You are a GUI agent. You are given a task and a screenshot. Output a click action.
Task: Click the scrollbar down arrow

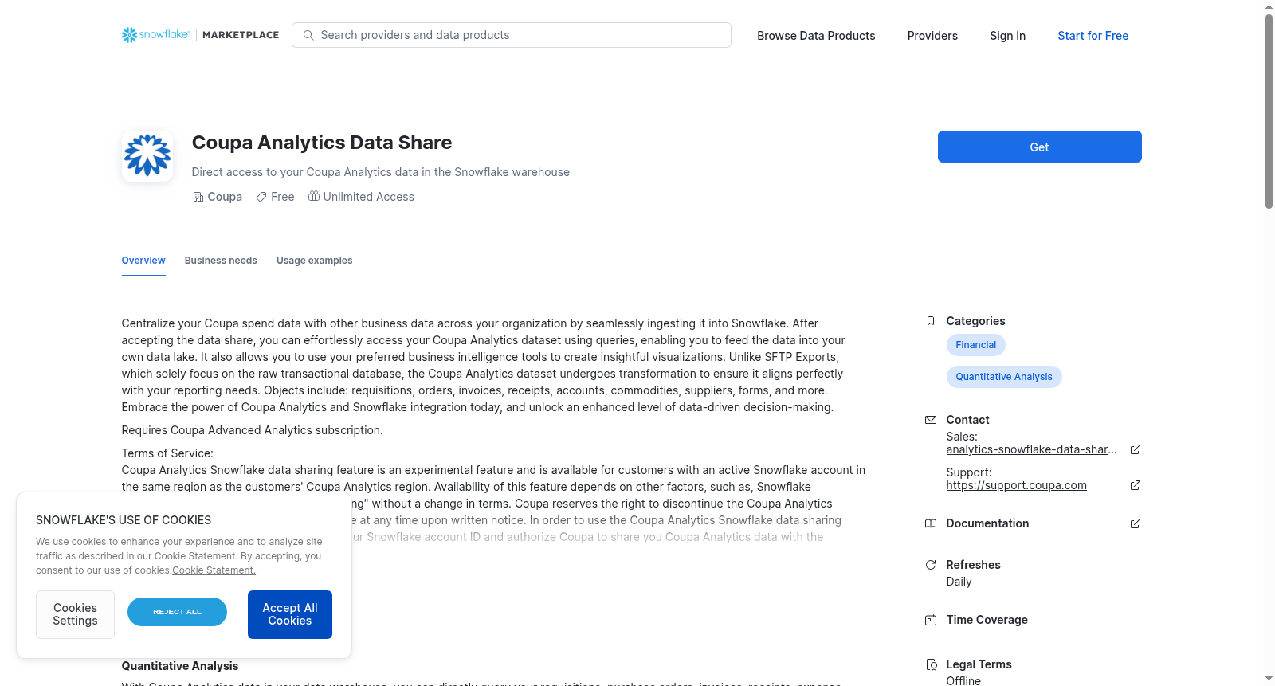1269,679
